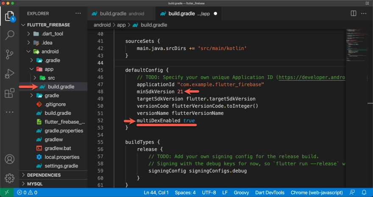Viewport: 373px width, 197px height.
Task: Open the Run and Debug view icon
Action: 9,74
